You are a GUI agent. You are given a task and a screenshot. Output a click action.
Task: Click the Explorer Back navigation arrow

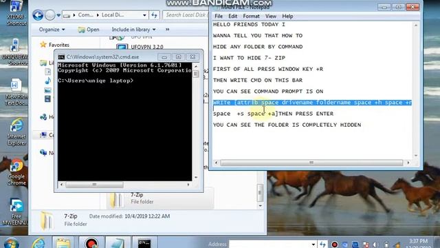tap(38, 15)
